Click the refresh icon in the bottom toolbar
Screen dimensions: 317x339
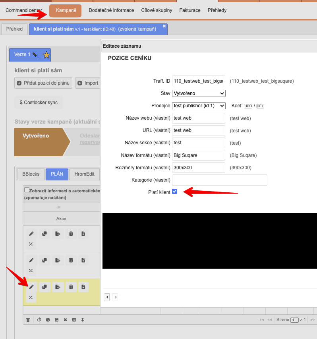[x=39, y=320]
